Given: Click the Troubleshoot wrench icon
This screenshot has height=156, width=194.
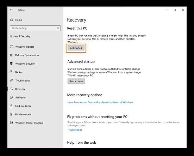Looking at the screenshot, I should (11, 80).
